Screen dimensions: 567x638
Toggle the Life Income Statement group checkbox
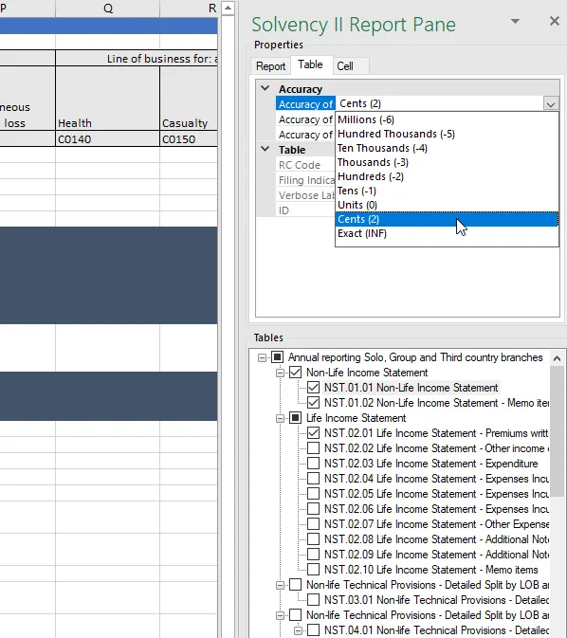[295, 418]
